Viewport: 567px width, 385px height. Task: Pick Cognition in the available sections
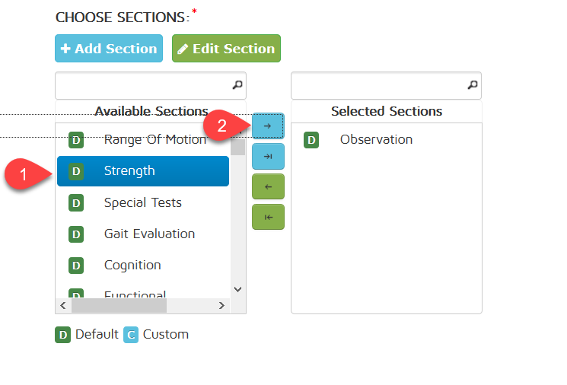tap(132, 265)
